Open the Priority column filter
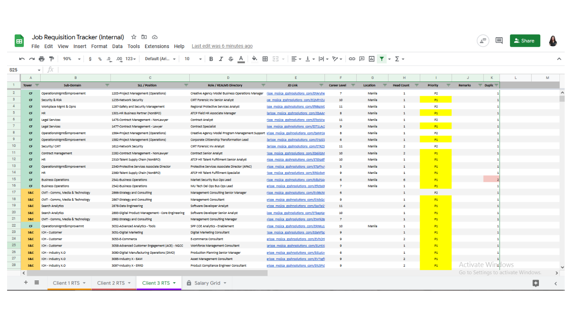The height and width of the screenshot is (321, 572). (448, 85)
